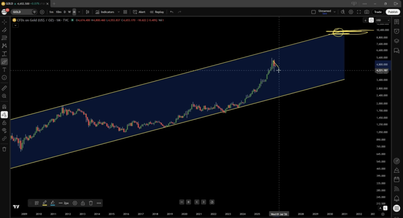Switch to the W weekly timeframe

click(x=69, y=12)
